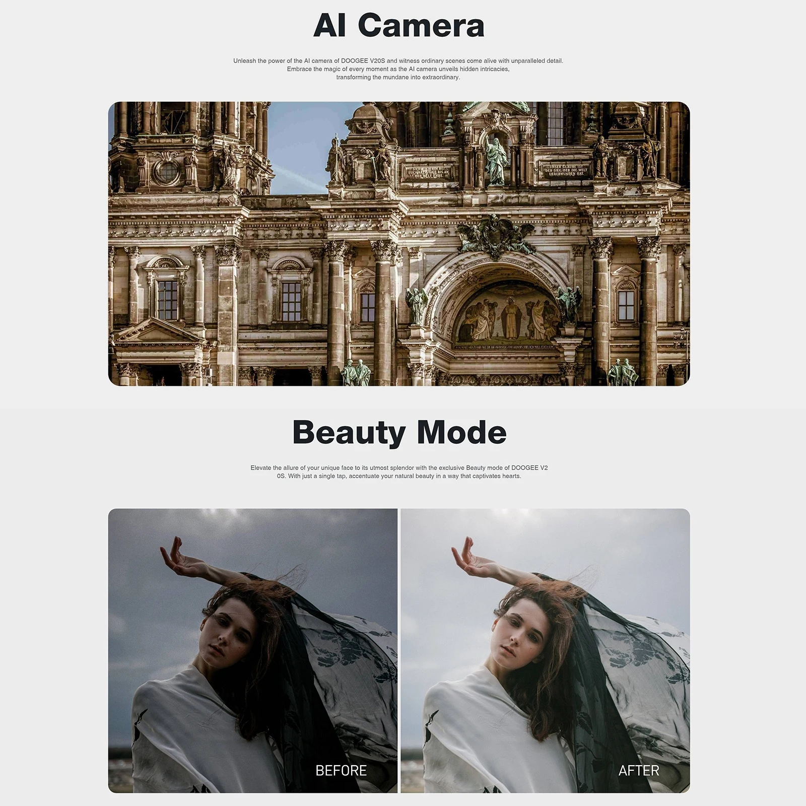Select the Beauty mode description text
The width and height of the screenshot is (806, 806).
[399, 472]
